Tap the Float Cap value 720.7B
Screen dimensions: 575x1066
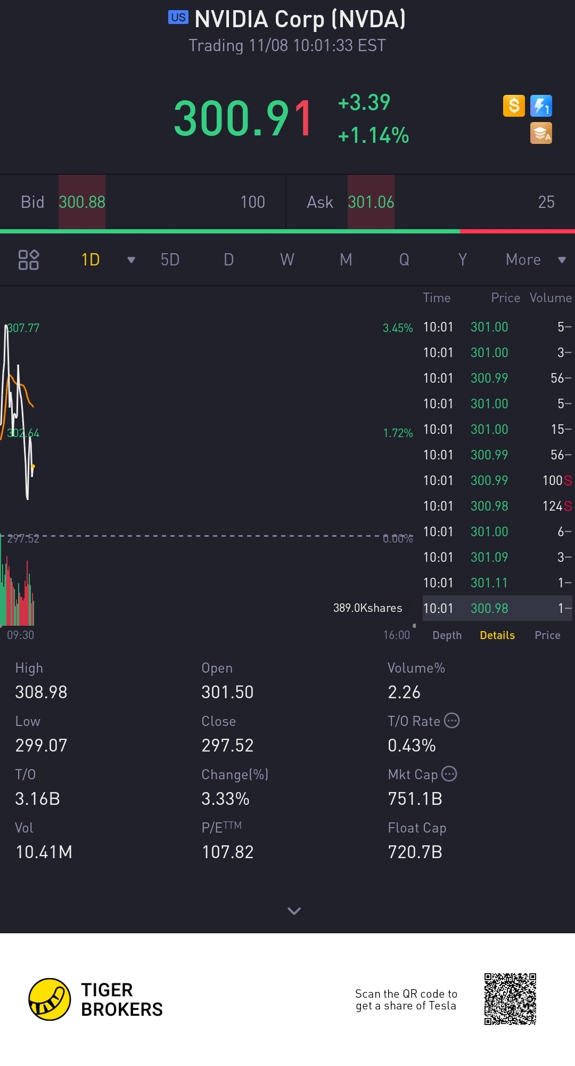[415, 852]
